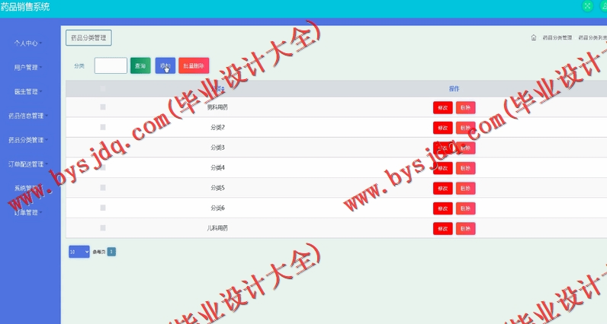This screenshot has height=324, width=607.
Task: Select the 男科用药 category cell
Action: coord(217,107)
